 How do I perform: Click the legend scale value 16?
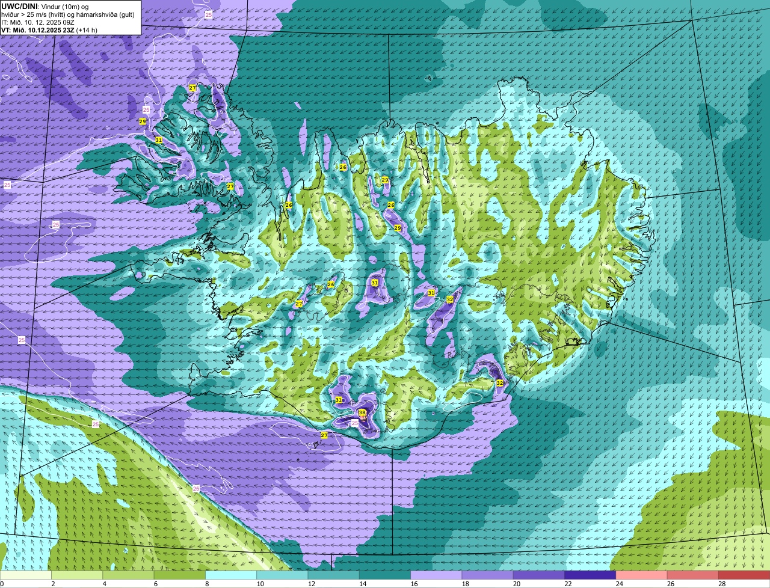pyautogui.click(x=413, y=584)
